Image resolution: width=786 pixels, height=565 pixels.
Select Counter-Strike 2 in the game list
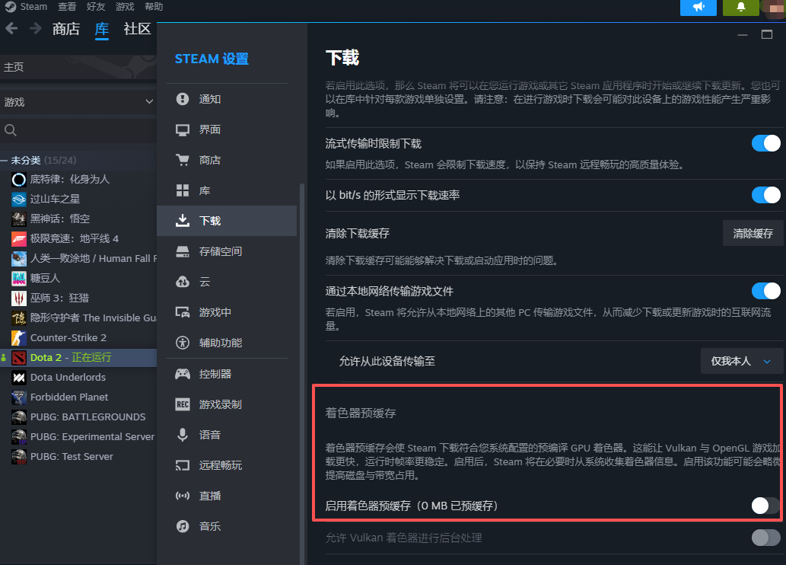[78, 337]
